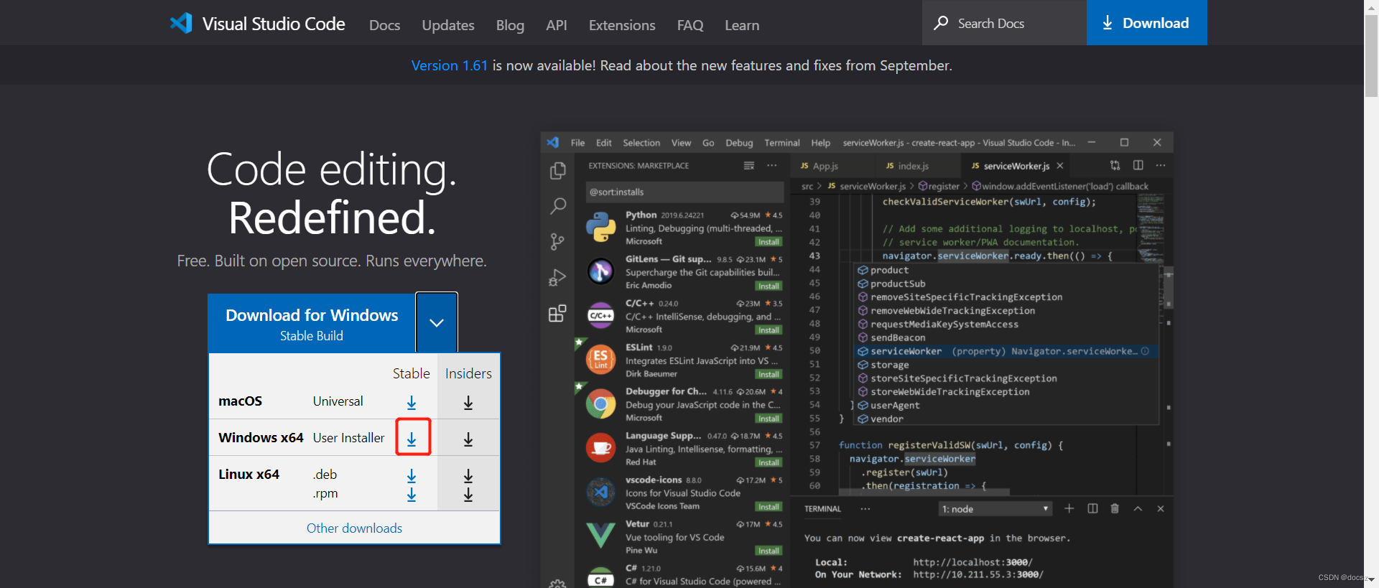The height and width of the screenshot is (588, 1379).
Task: Click the search magnifier icon in Search Docs
Action: (x=941, y=23)
